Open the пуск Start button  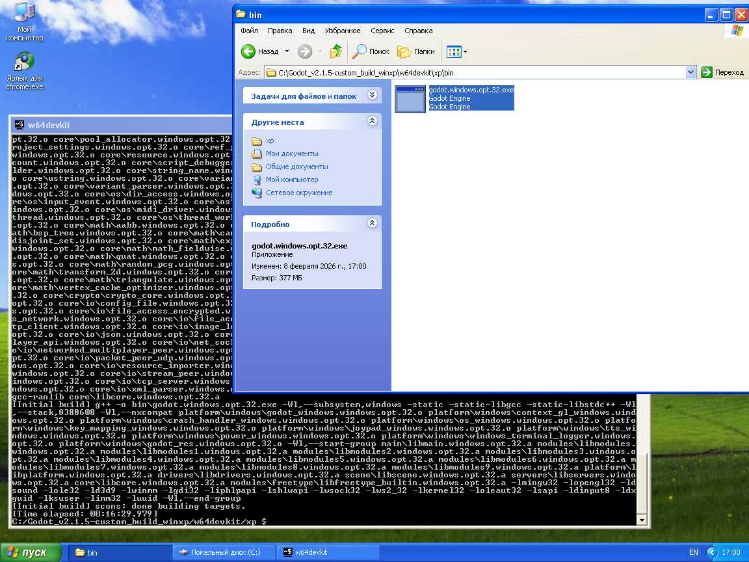31,552
